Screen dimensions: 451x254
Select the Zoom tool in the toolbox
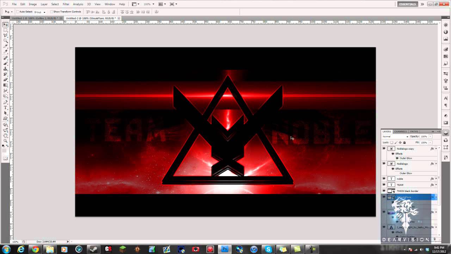[5, 141]
